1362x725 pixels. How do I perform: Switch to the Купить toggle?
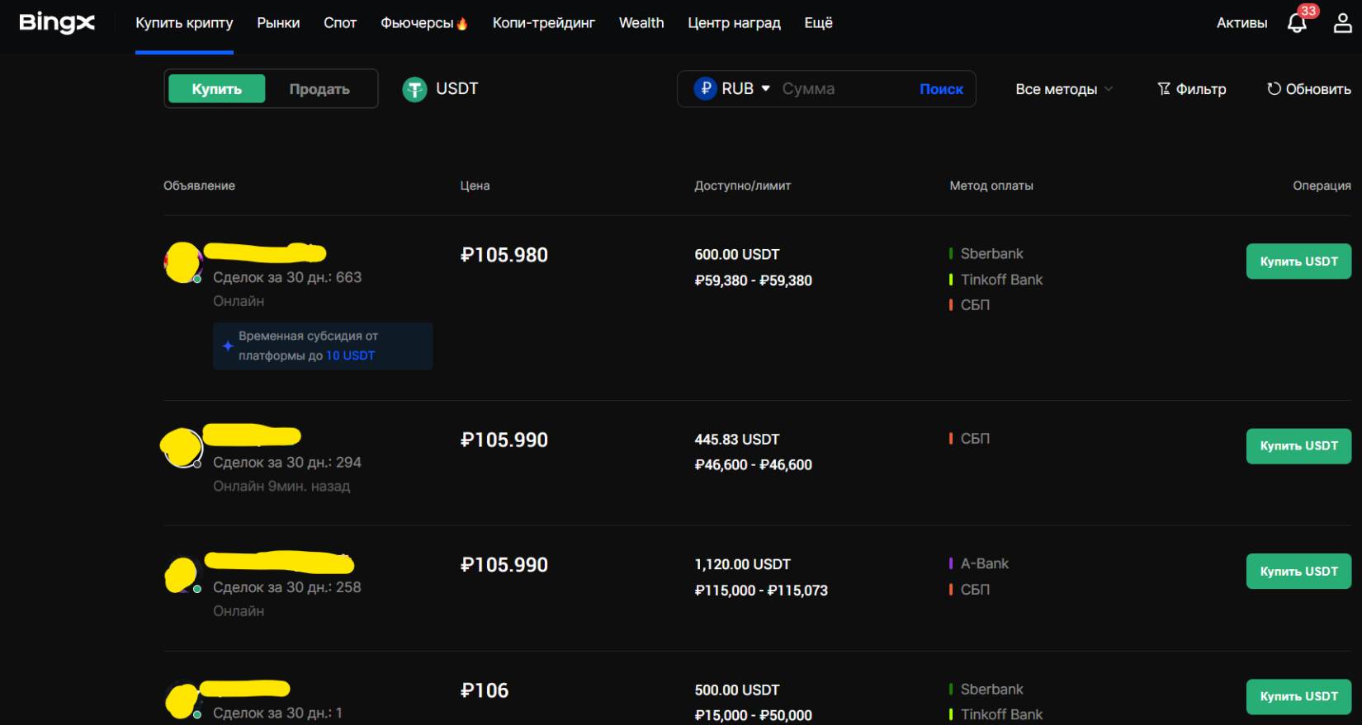216,89
